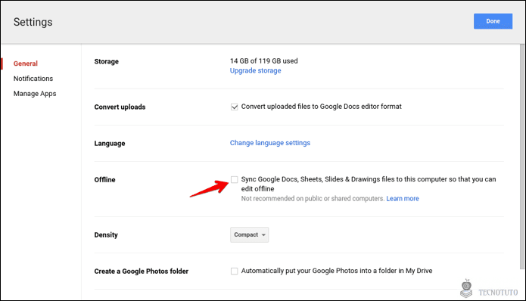Viewport: 526px width, 301px height.
Task: Click the Density row label
Action: 106,235
